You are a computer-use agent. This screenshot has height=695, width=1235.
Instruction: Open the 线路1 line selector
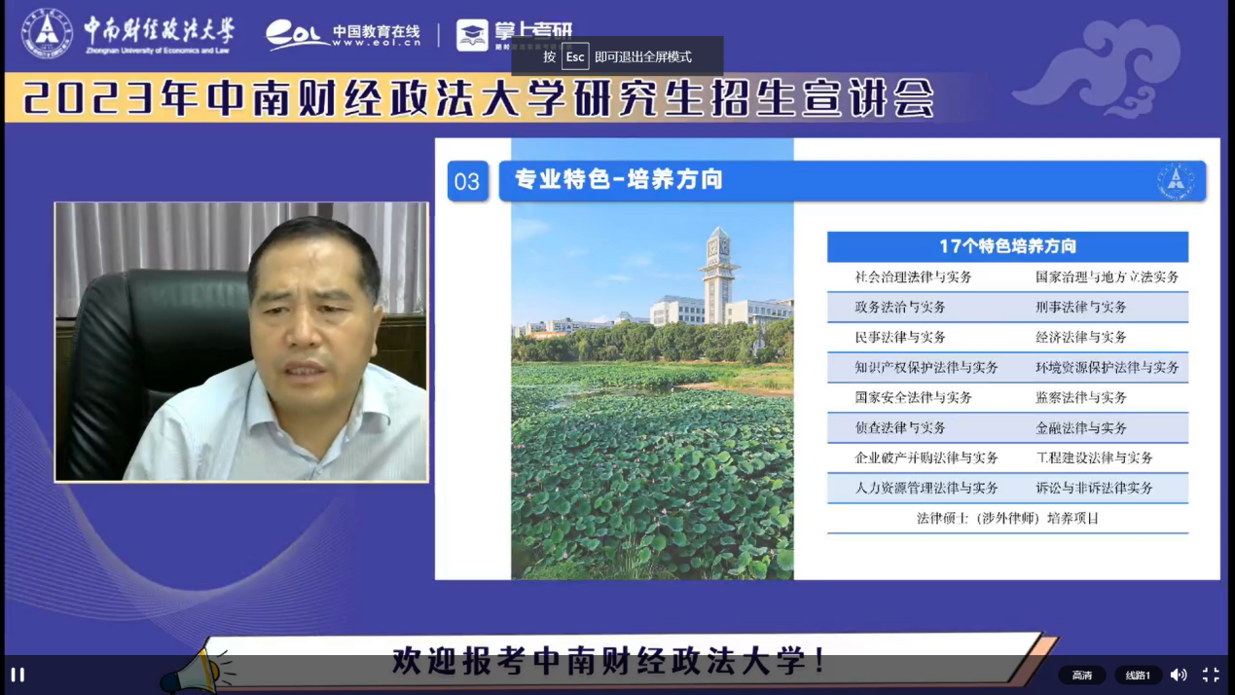pyautogui.click(x=1138, y=675)
